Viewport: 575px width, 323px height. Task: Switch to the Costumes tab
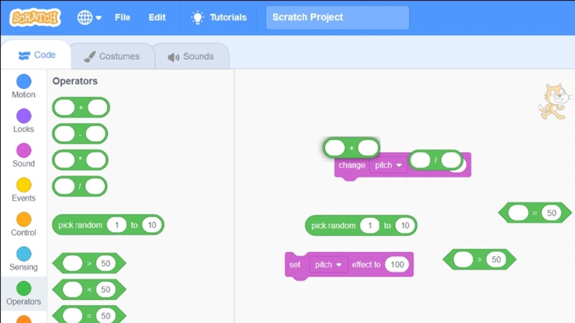click(113, 56)
